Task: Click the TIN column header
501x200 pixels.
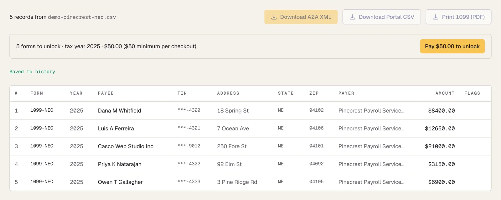Action: click(182, 93)
